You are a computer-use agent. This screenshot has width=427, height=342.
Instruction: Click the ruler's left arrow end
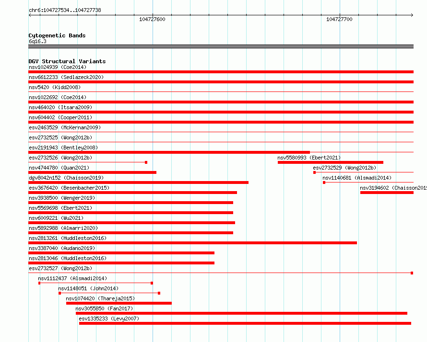coord(30,15)
